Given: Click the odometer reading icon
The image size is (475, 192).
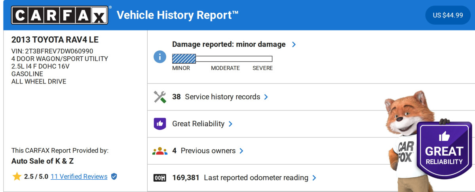Looking at the screenshot, I should pos(160,178).
